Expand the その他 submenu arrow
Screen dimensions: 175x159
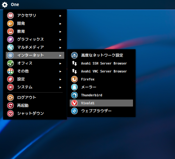tap(60, 72)
